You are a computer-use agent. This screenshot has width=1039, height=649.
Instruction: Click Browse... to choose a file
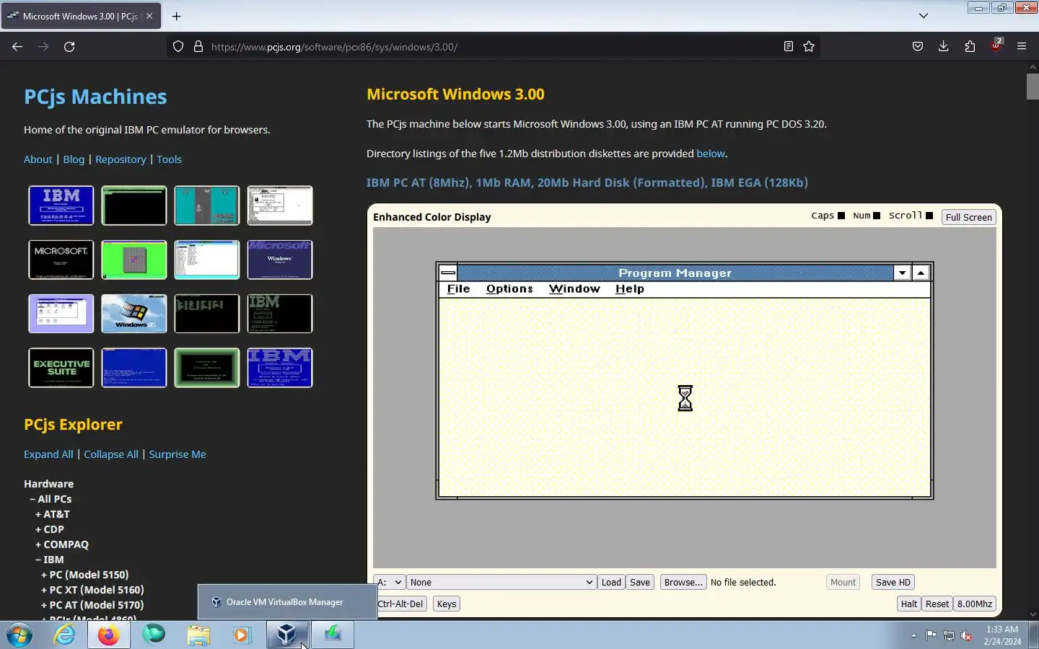coord(683,582)
